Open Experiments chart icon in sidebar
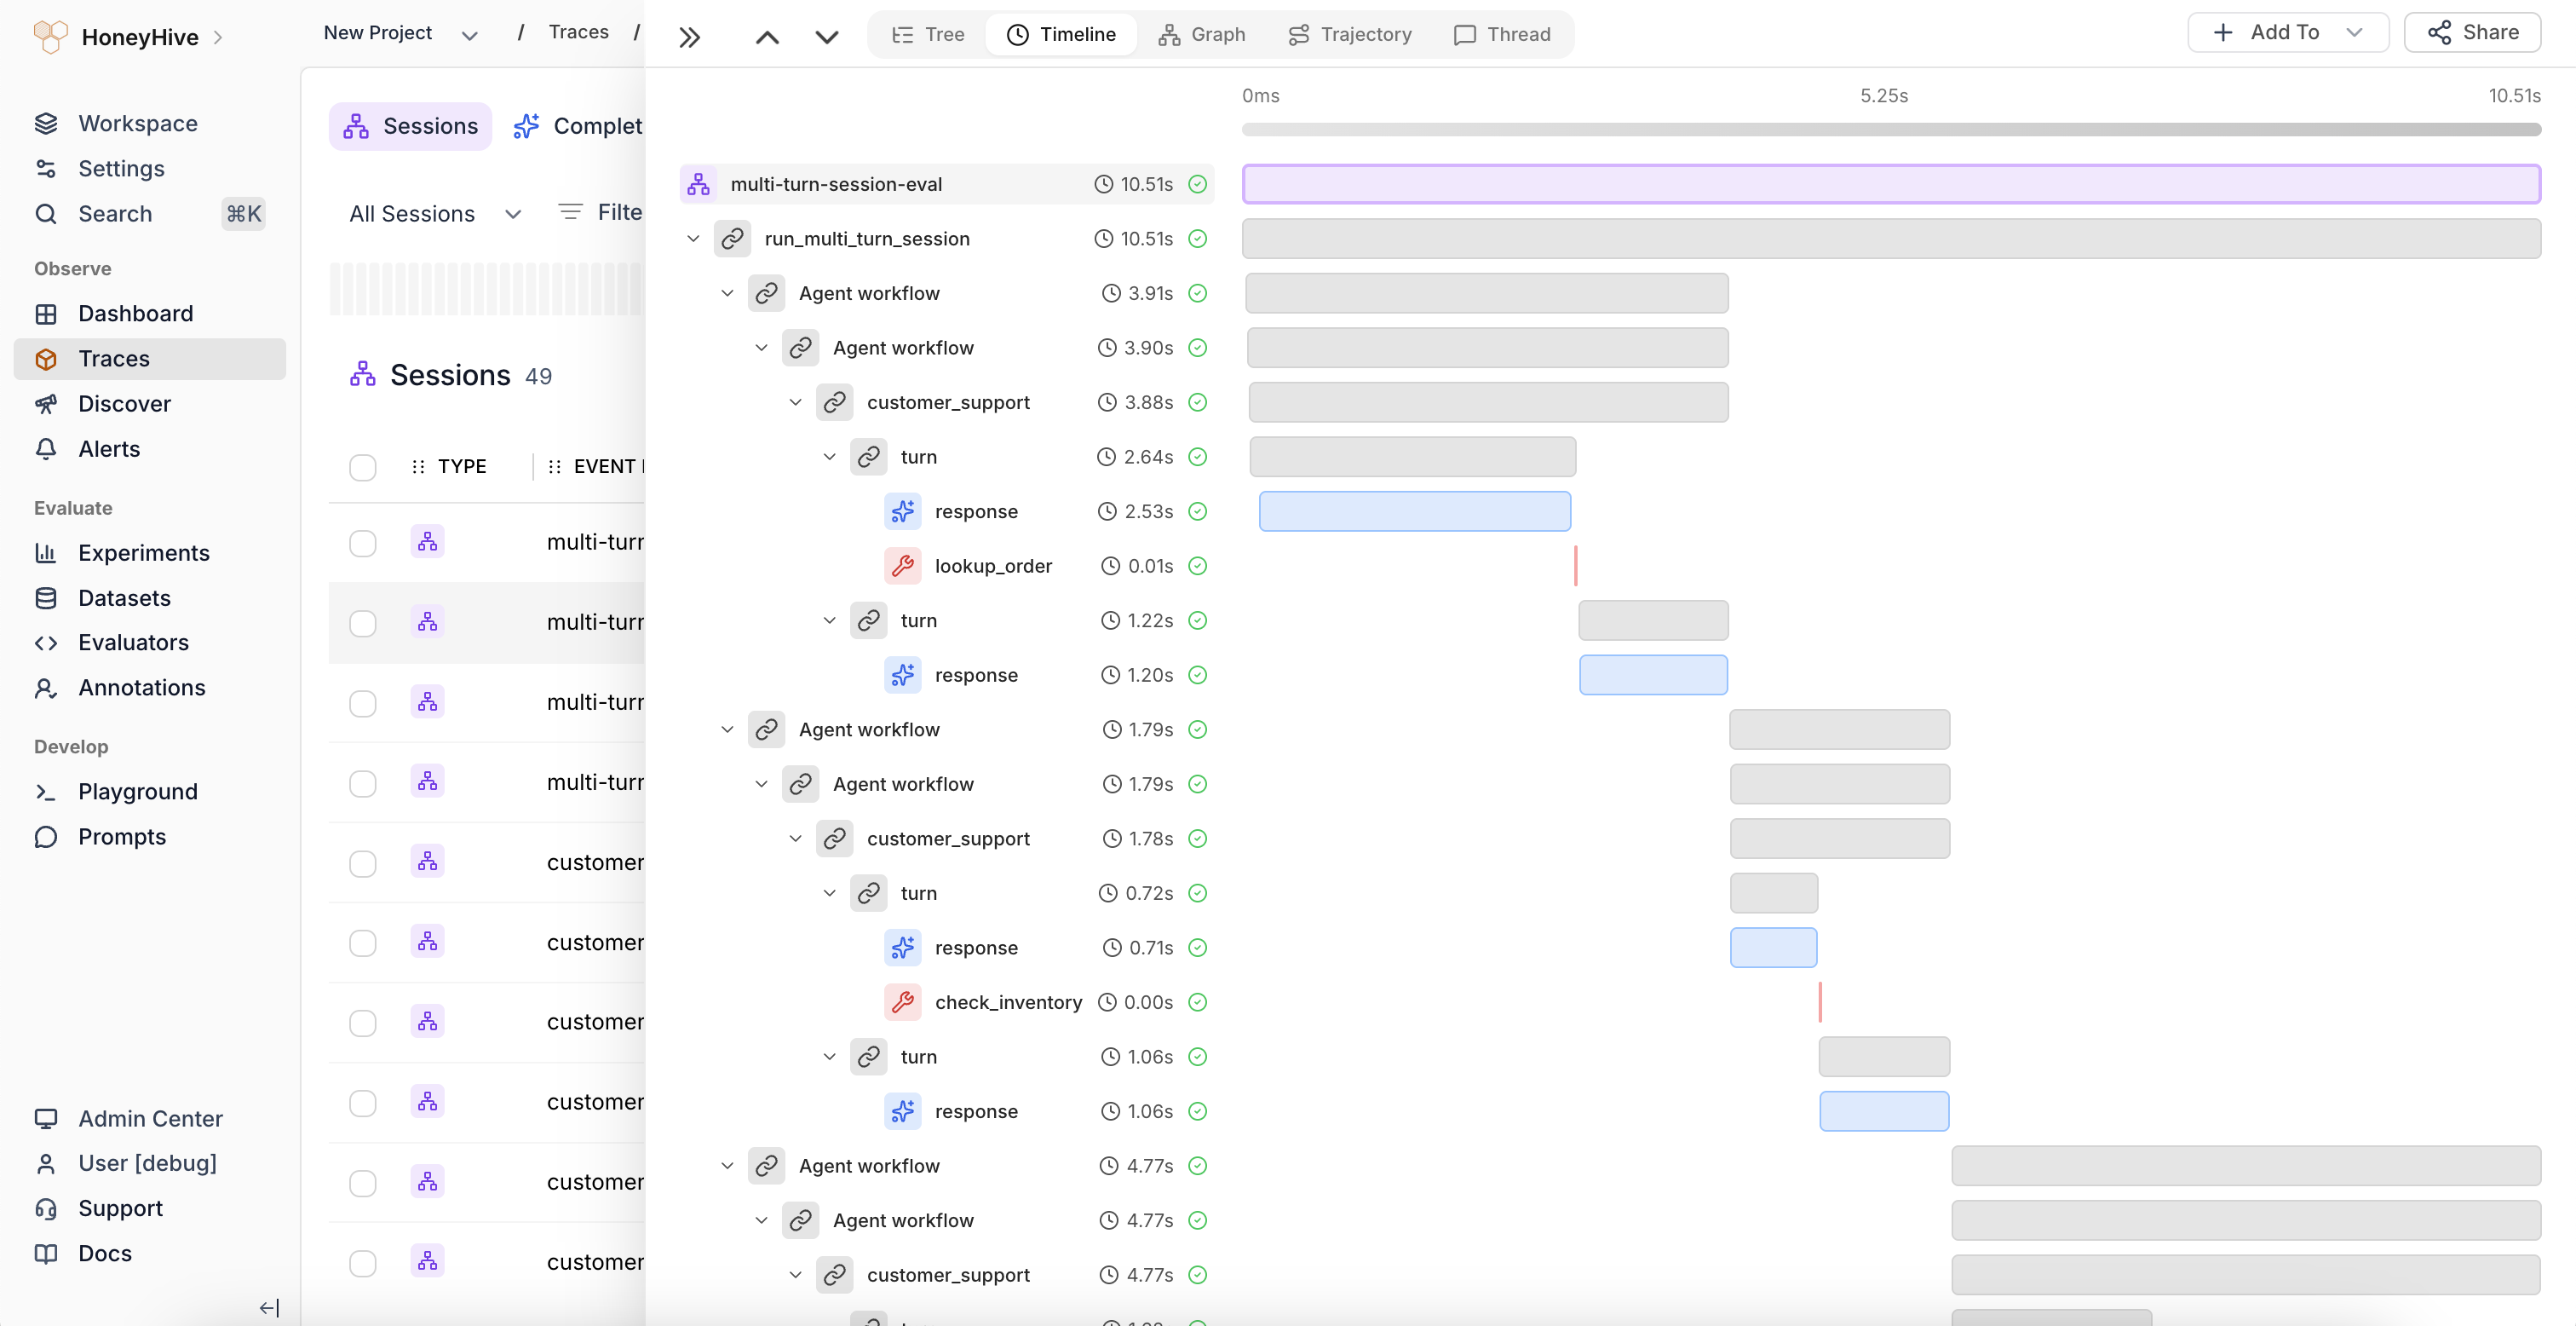Image resolution: width=2576 pixels, height=1326 pixels. pos(46,552)
